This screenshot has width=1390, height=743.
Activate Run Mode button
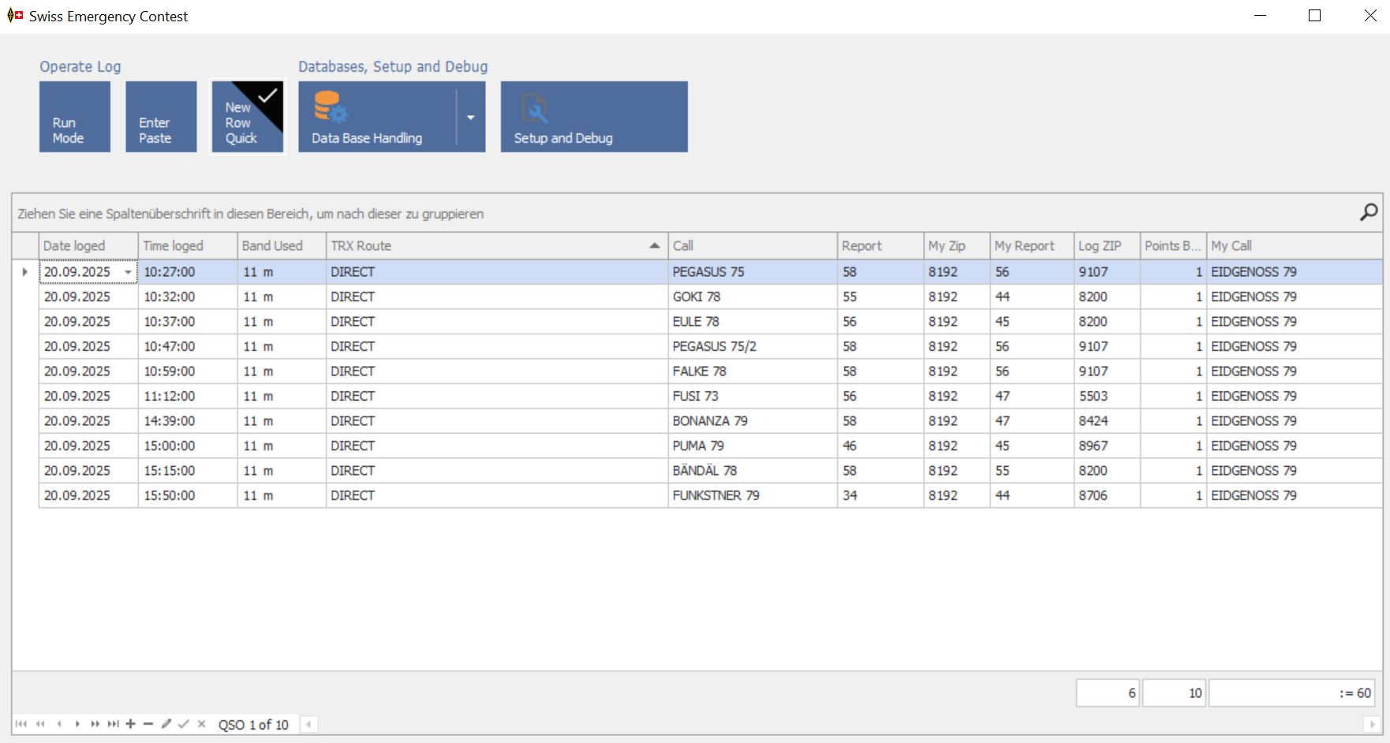75,117
